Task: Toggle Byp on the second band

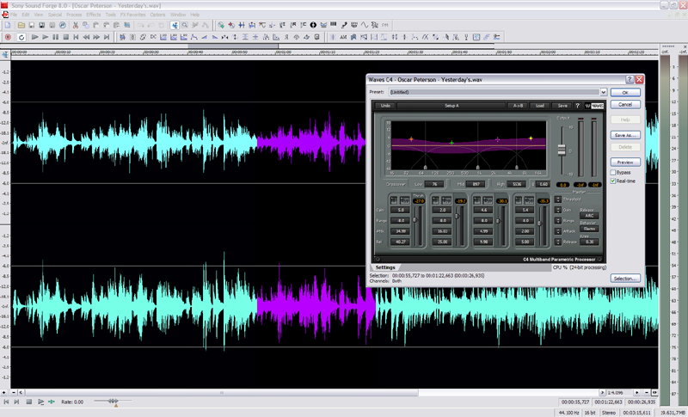Action: tap(446, 201)
